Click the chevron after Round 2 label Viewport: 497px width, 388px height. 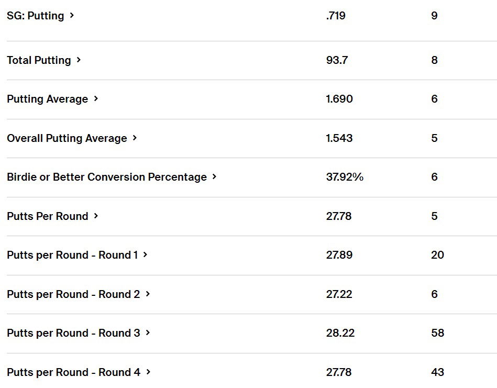[x=148, y=294]
